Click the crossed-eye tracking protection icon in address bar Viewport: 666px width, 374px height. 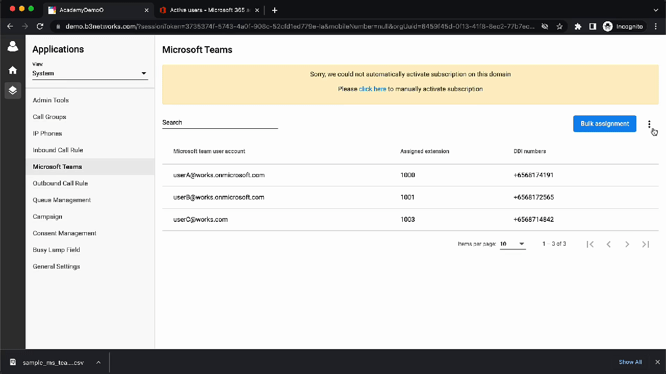[545, 26]
